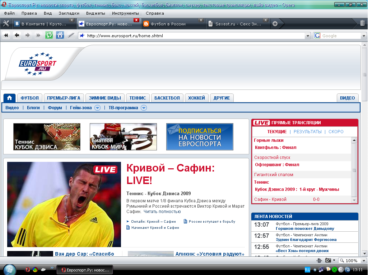Click the green Reload page icon
The height and width of the screenshot is (275, 368).
tap(49, 35)
